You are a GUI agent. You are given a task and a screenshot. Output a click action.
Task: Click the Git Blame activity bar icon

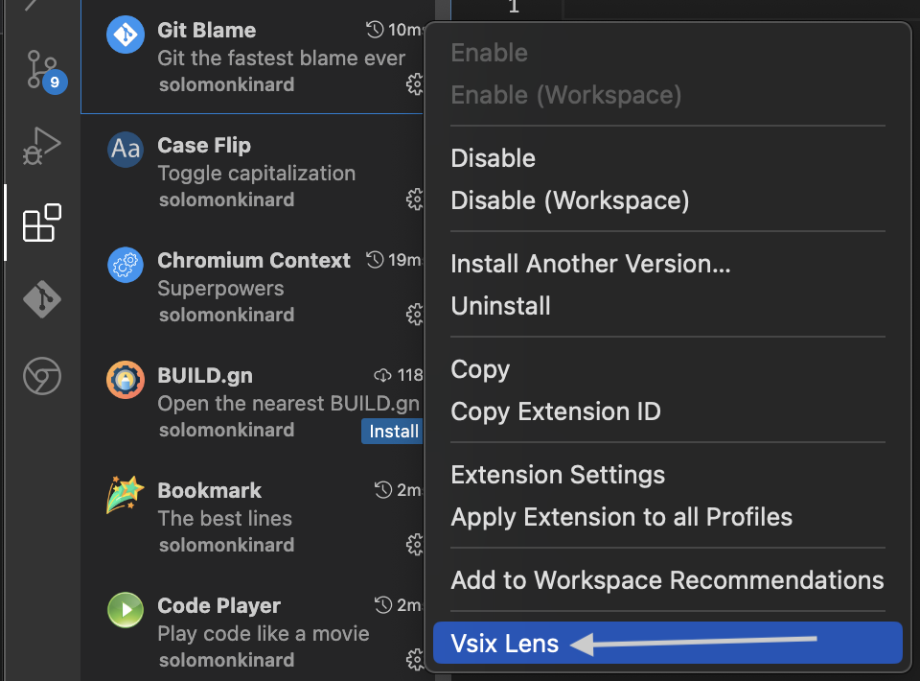(x=41, y=300)
